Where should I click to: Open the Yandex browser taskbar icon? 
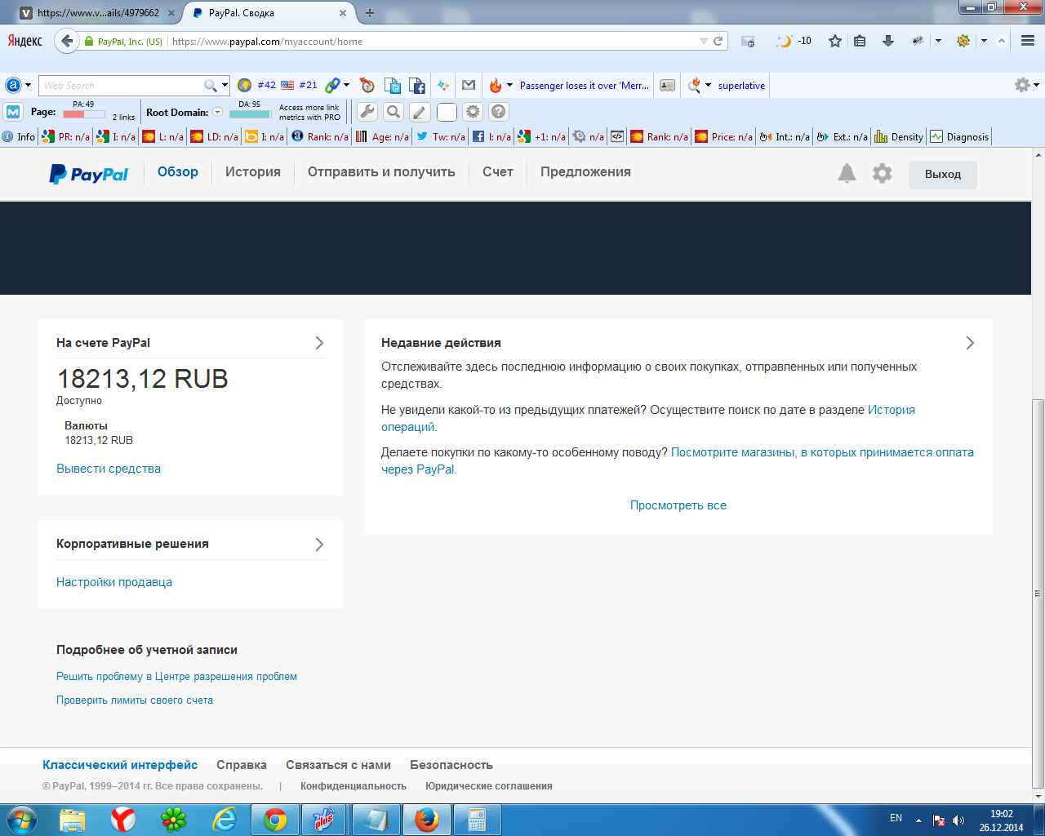(x=123, y=820)
